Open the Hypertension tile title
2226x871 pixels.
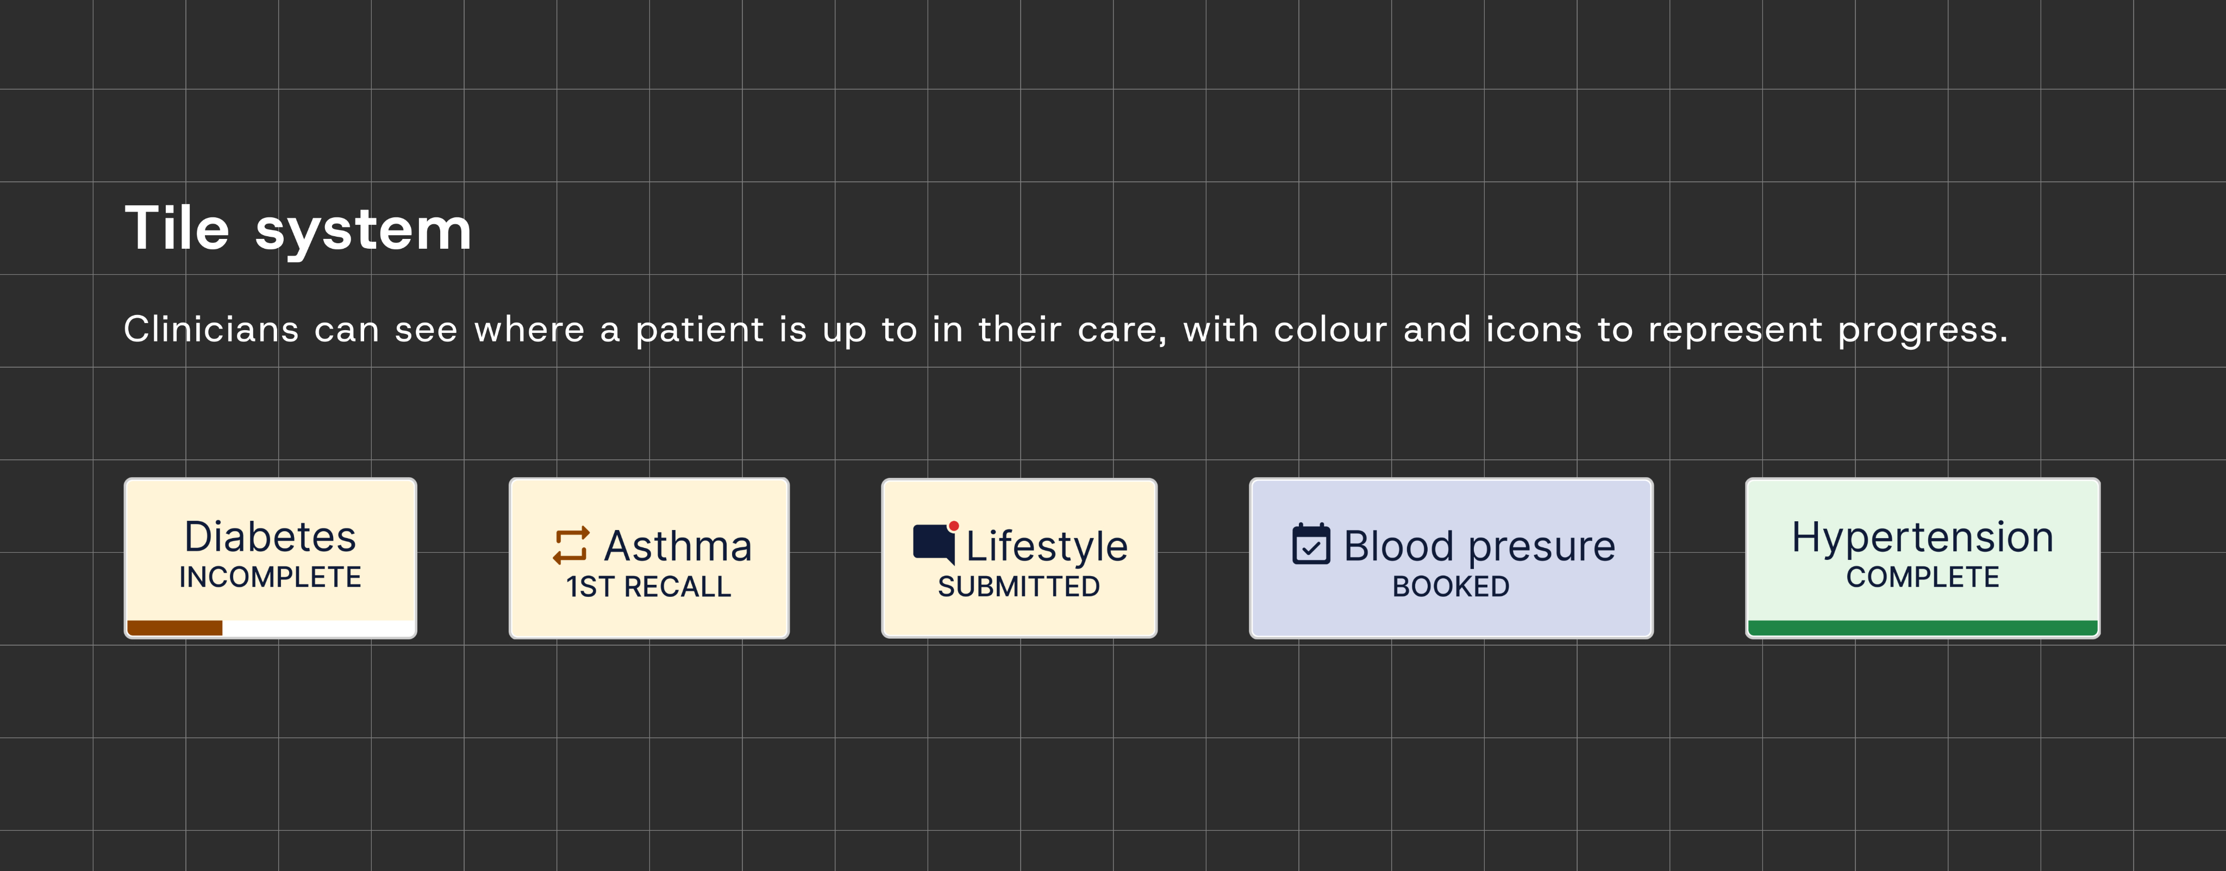[1922, 537]
